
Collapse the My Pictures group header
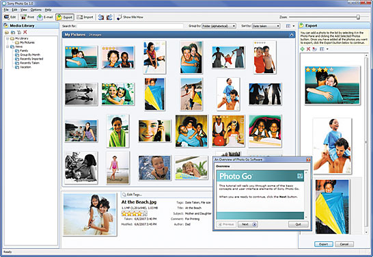292,35
